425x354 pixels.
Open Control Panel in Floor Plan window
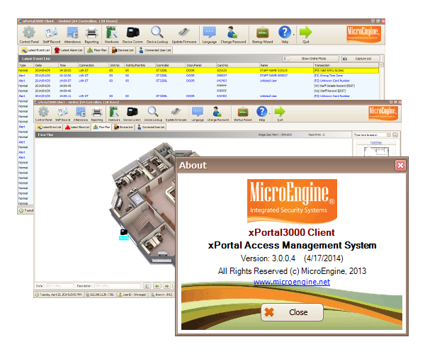(x=43, y=114)
